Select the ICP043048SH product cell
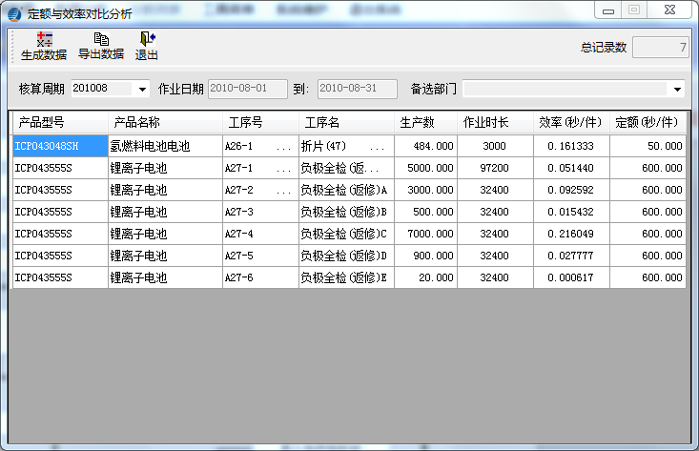The width and height of the screenshot is (699, 451). 59,147
